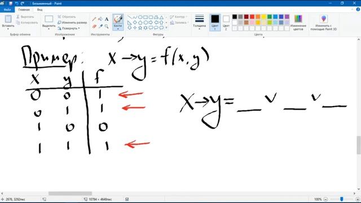Select the Magnifier tool
This screenshot has height=203, width=361.
107,27
